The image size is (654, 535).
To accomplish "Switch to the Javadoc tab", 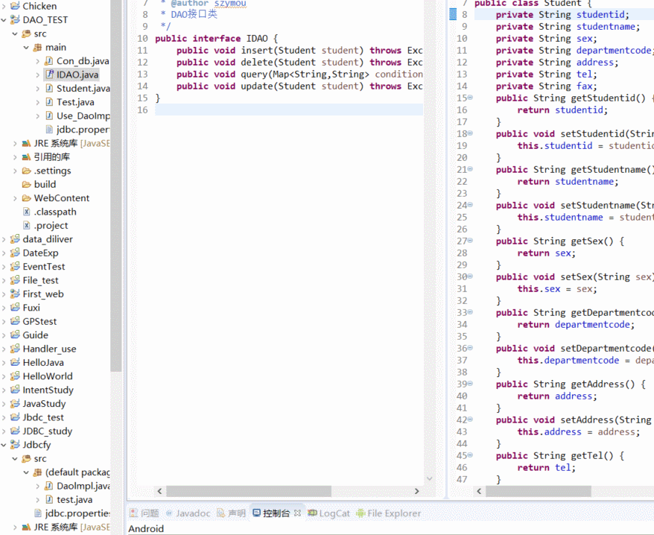I will tap(188, 513).
